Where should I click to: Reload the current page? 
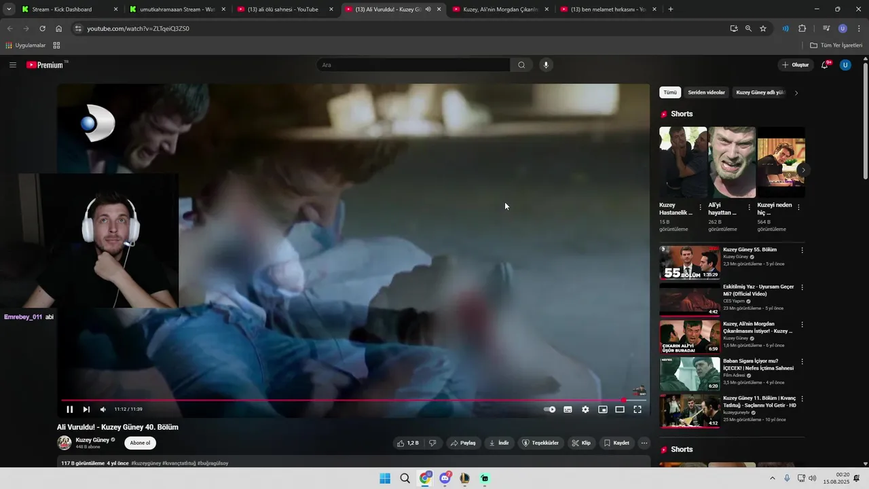[42, 29]
